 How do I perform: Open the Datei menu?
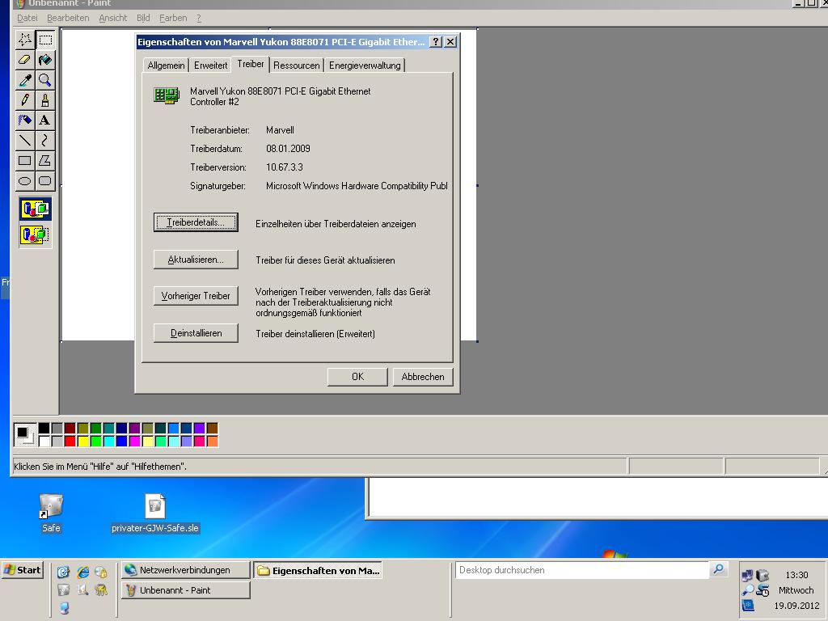pyautogui.click(x=27, y=18)
